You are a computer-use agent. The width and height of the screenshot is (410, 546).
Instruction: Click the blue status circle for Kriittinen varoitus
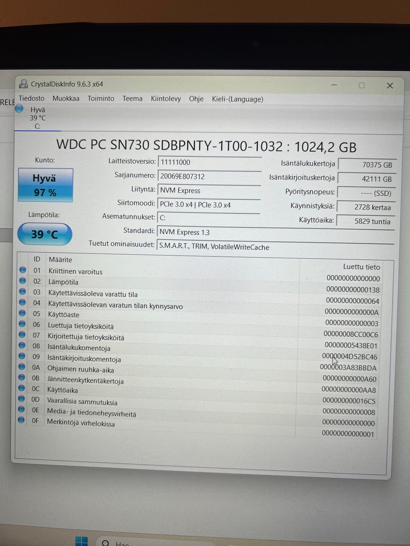coord(23,270)
